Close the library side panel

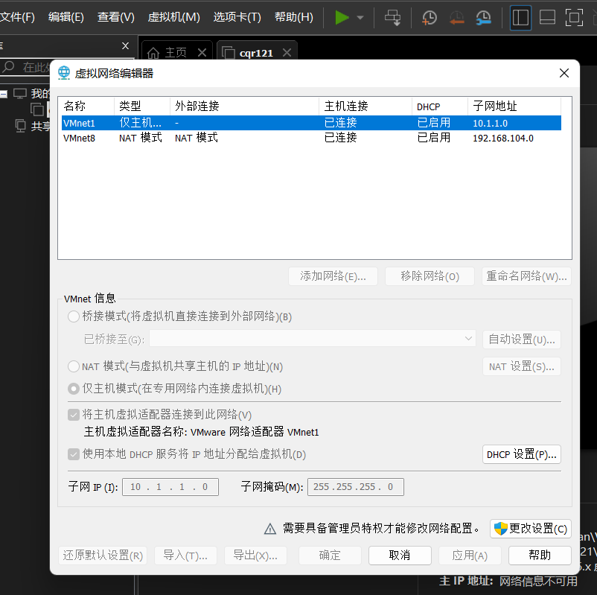[125, 46]
